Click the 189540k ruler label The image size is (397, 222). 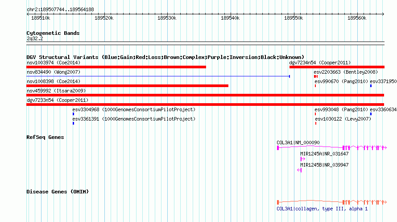pos(230,18)
